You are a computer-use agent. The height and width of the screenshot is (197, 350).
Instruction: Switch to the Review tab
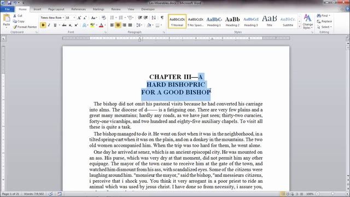pyautogui.click(x=116, y=9)
